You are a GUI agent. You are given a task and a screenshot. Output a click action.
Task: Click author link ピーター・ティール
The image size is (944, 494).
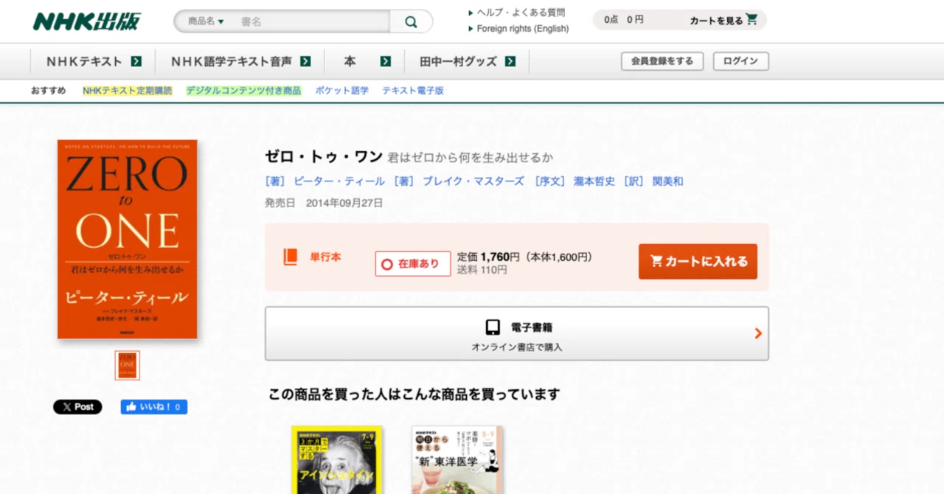pos(339,181)
